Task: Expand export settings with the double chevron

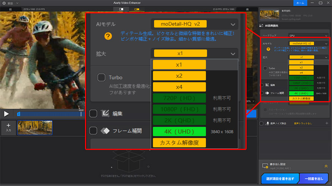Action: coord(326,166)
